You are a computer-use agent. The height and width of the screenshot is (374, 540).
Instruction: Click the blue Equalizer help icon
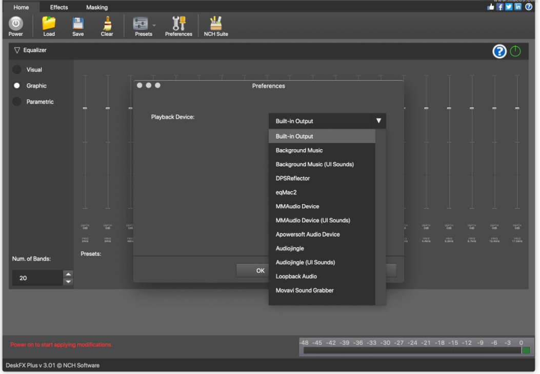click(499, 51)
